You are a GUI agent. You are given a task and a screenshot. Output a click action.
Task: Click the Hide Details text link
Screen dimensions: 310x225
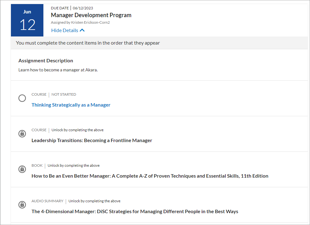65,30
